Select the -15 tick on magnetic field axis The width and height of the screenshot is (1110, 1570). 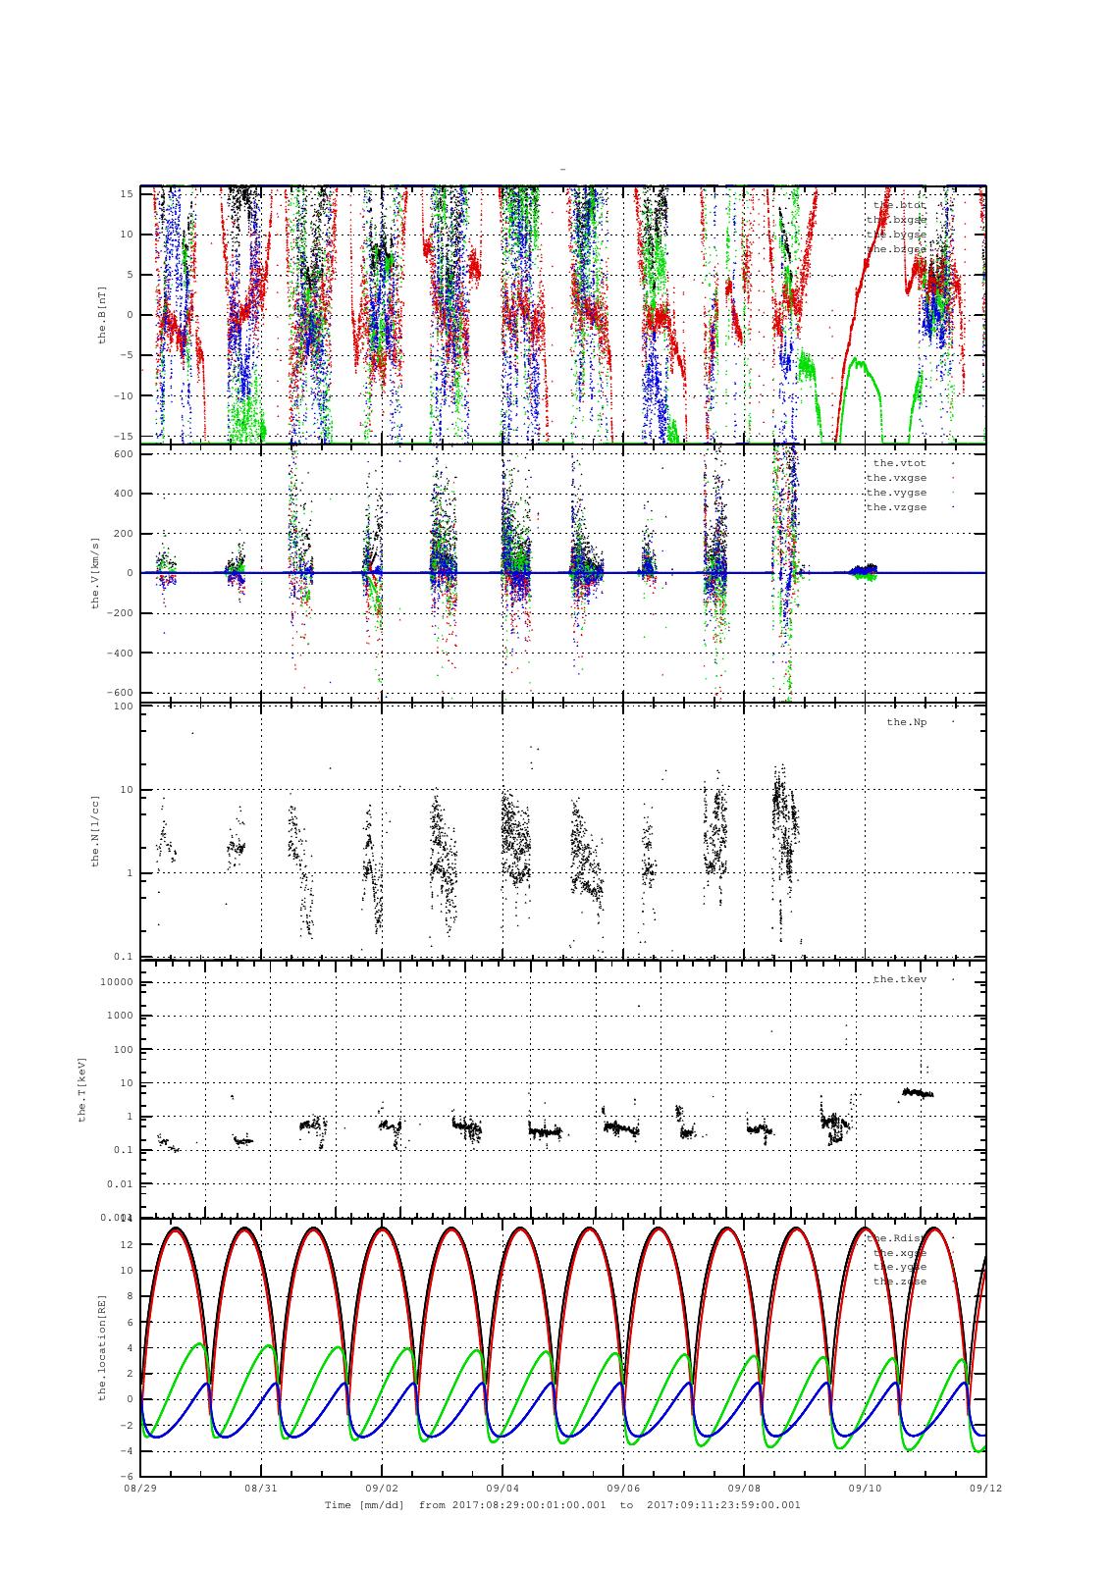124,436
